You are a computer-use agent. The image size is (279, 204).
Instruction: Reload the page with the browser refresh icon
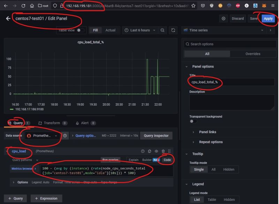click(x=23, y=6)
